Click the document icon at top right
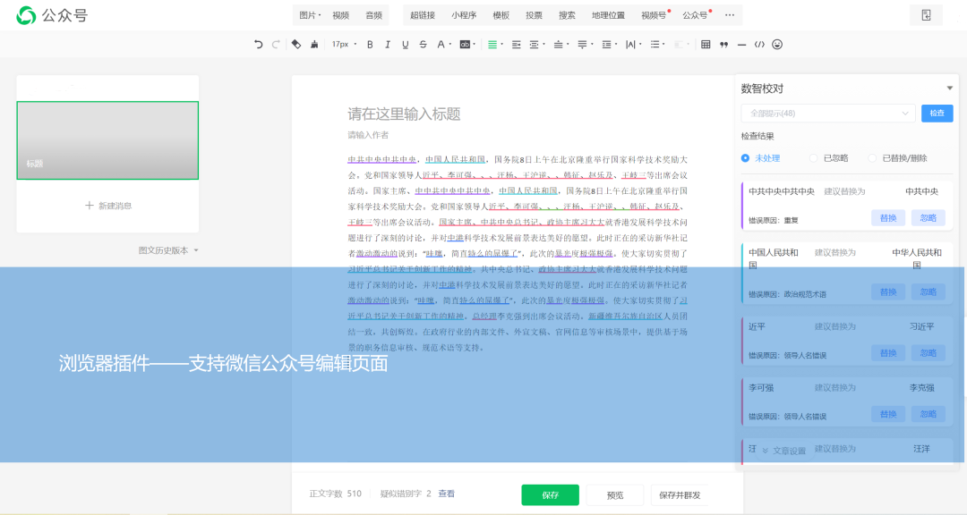 (x=927, y=15)
